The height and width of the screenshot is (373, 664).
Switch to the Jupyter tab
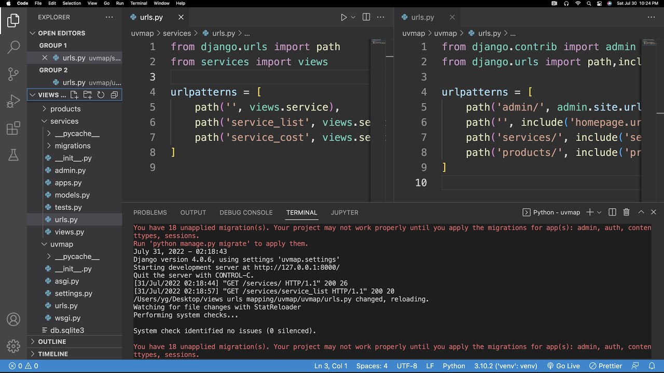344,212
